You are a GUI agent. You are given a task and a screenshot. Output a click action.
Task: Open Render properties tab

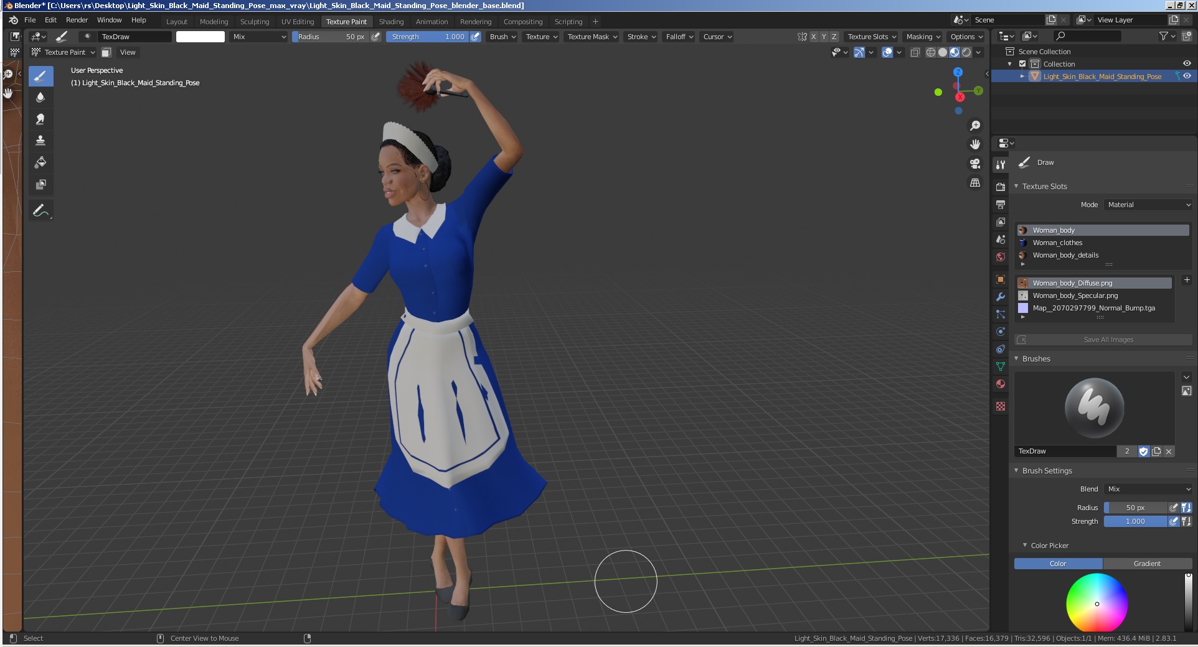pos(1001,187)
